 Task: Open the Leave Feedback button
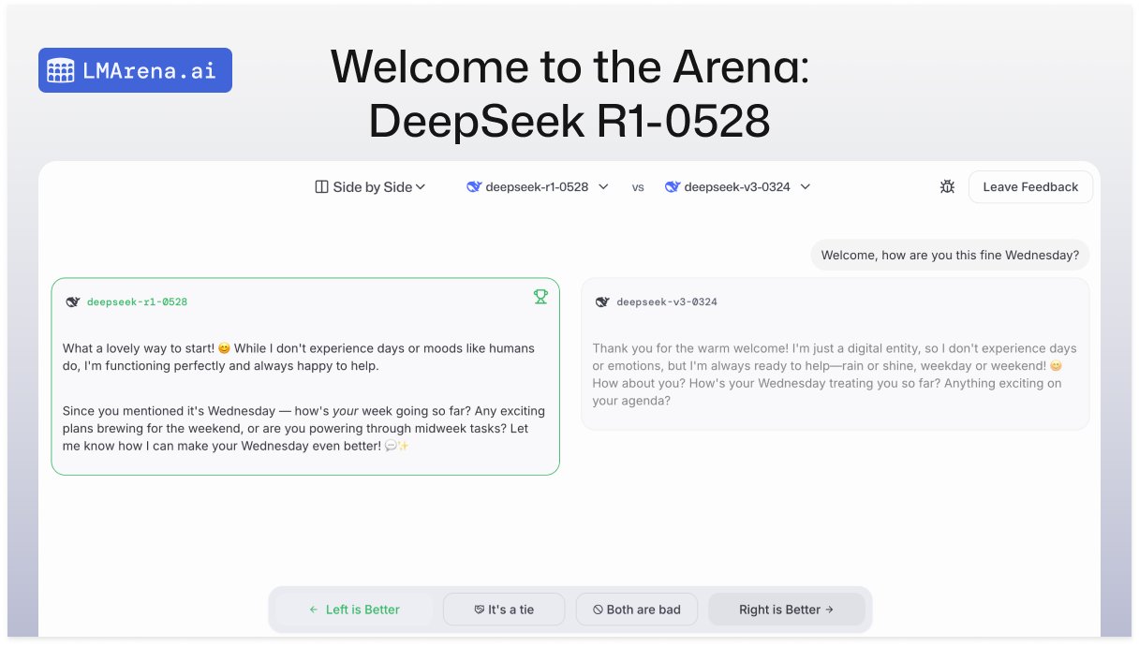pos(1030,187)
